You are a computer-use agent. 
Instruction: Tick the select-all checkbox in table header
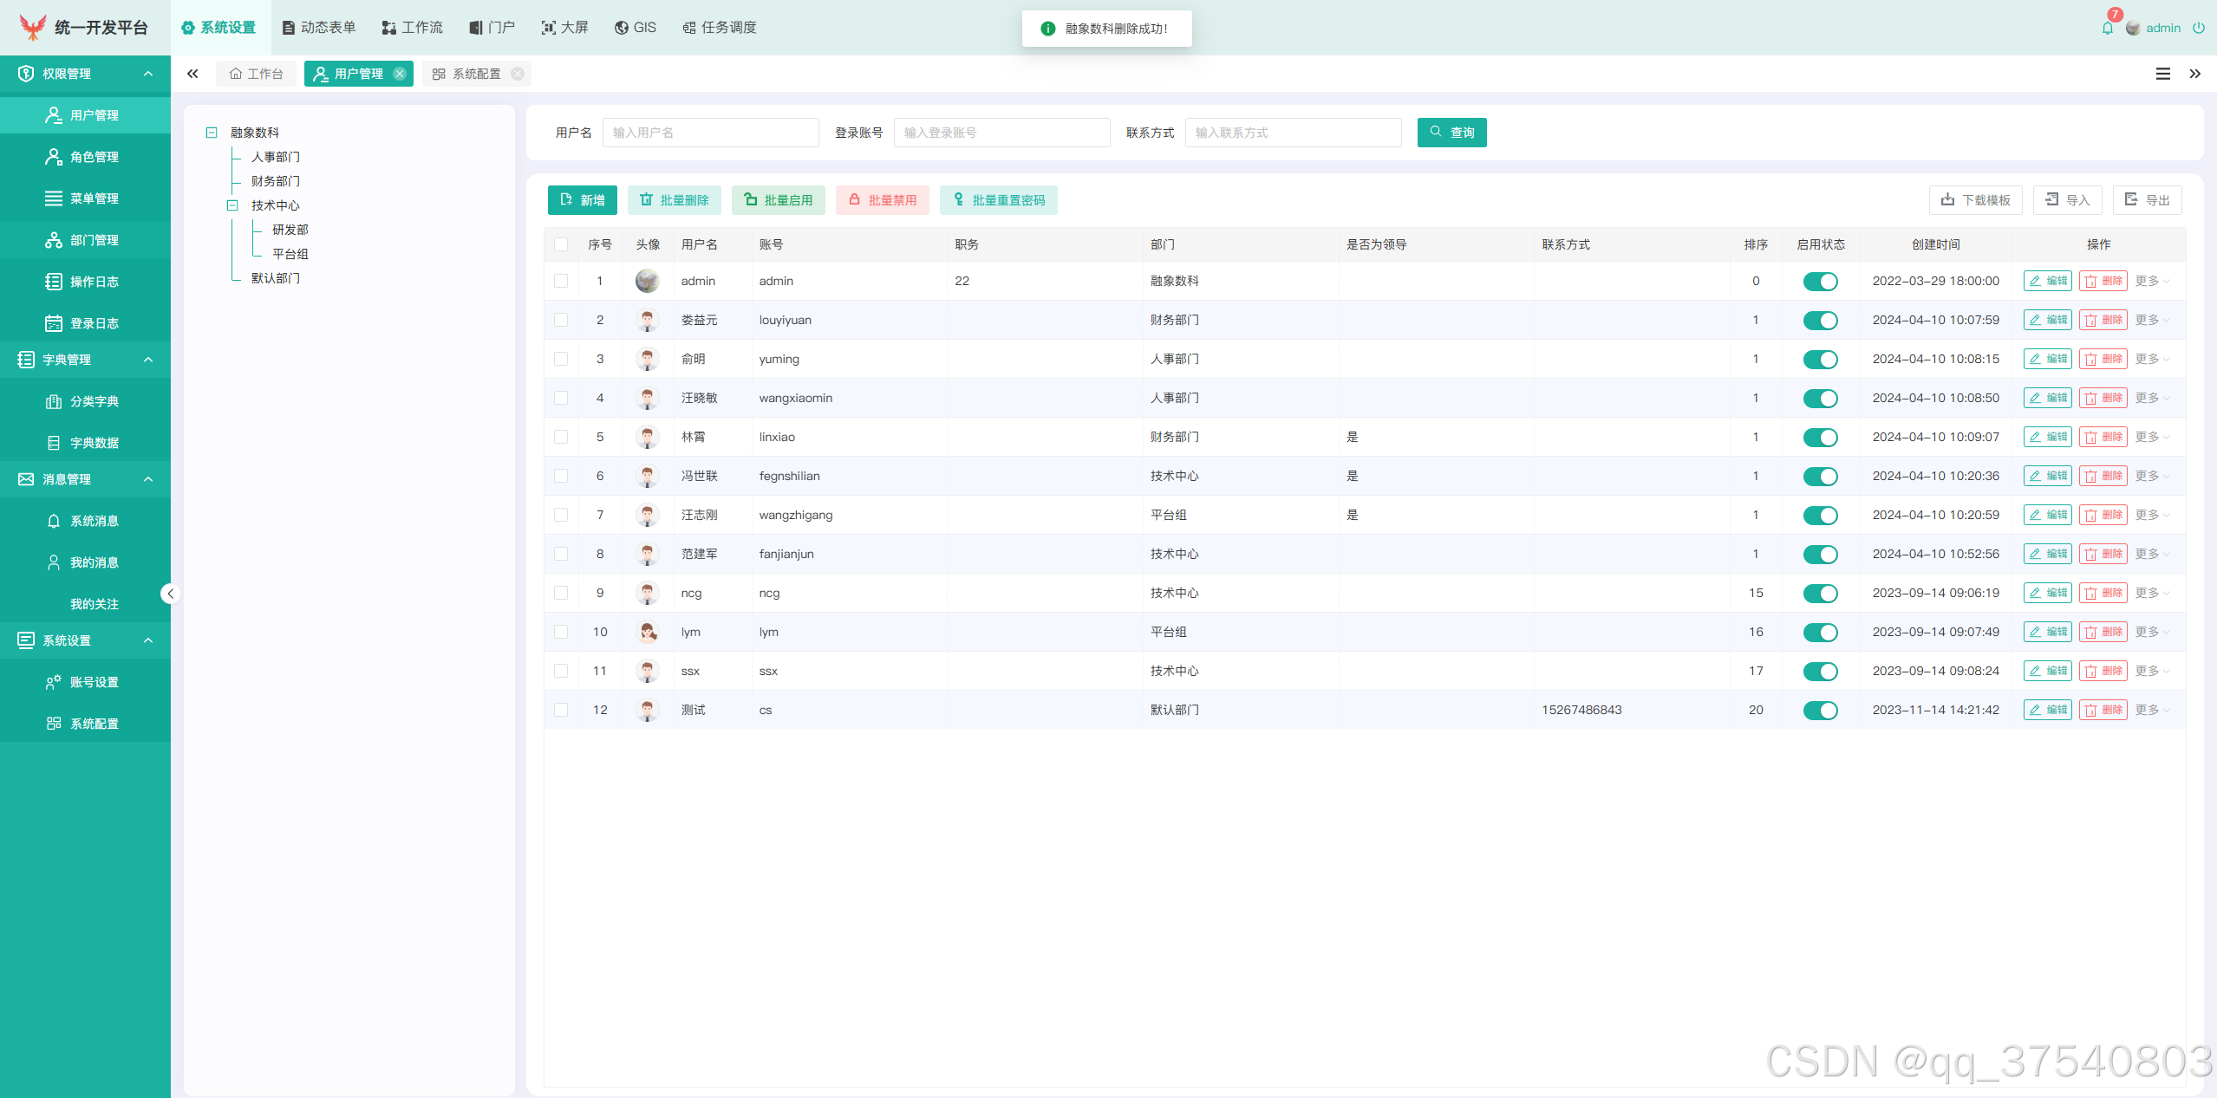pyautogui.click(x=561, y=244)
